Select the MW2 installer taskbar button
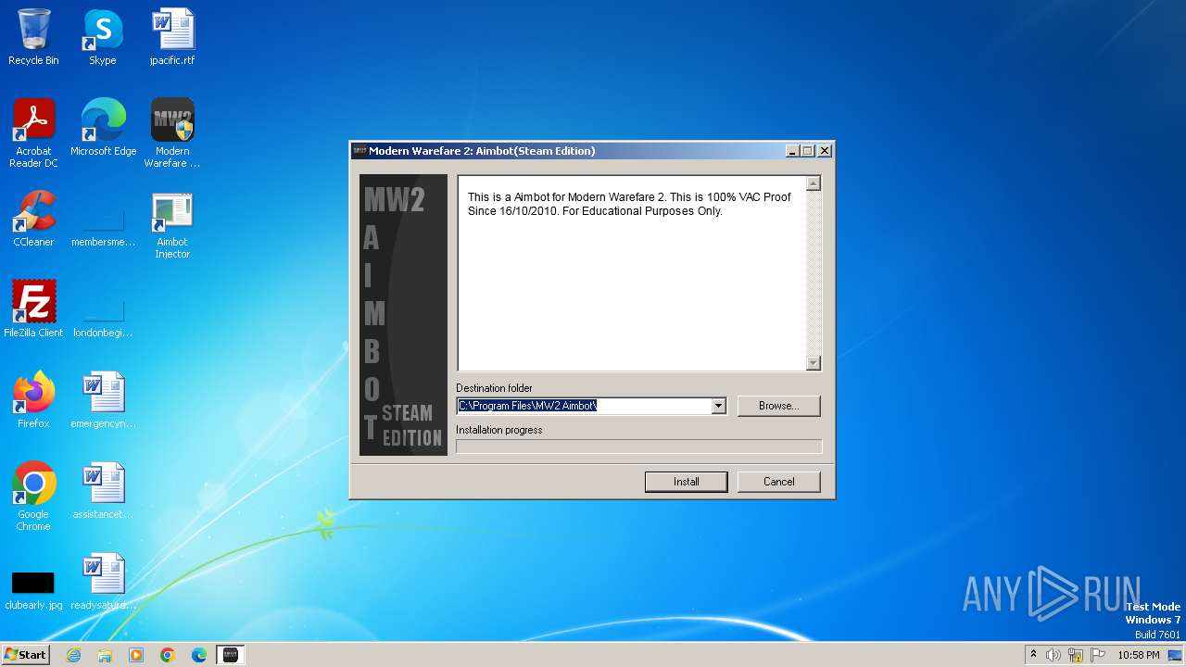This screenshot has height=667, width=1186. [x=231, y=655]
